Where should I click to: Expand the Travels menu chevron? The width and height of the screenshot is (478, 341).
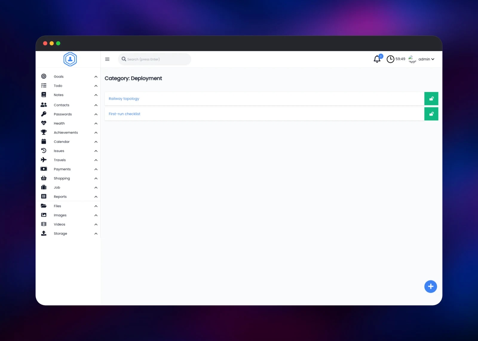(x=96, y=160)
